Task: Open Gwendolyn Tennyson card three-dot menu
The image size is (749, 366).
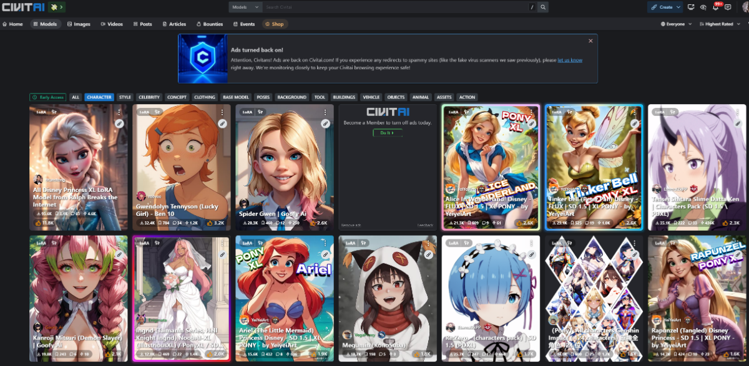Action: click(222, 112)
